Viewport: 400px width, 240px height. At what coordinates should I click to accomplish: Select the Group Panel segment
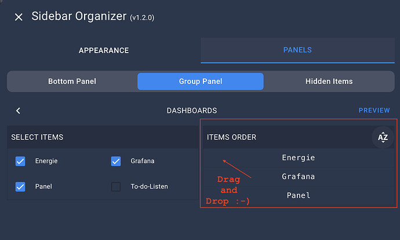coord(201,82)
